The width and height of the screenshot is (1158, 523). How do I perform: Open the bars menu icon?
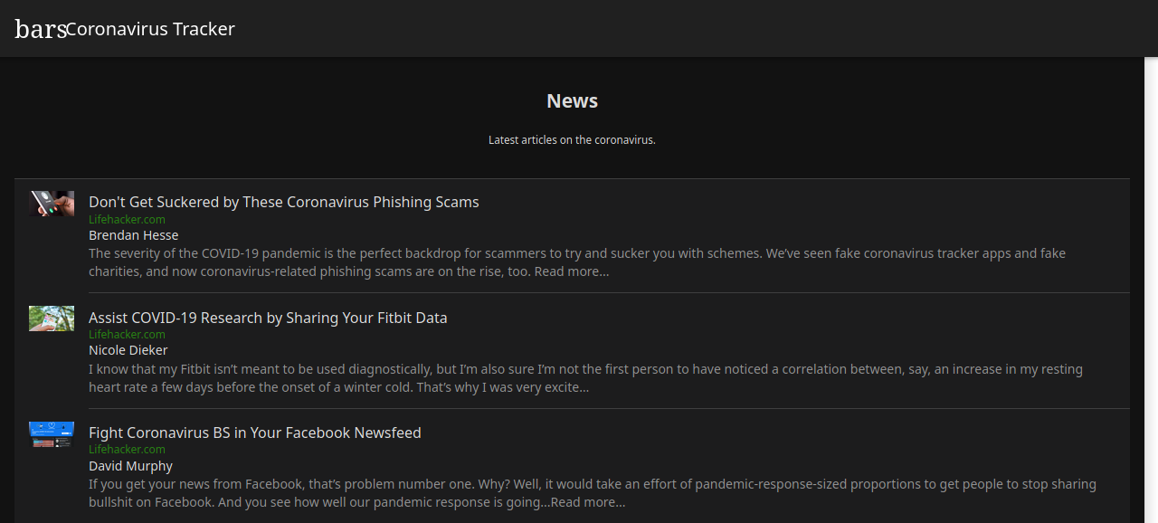pyautogui.click(x=41, y=29)
